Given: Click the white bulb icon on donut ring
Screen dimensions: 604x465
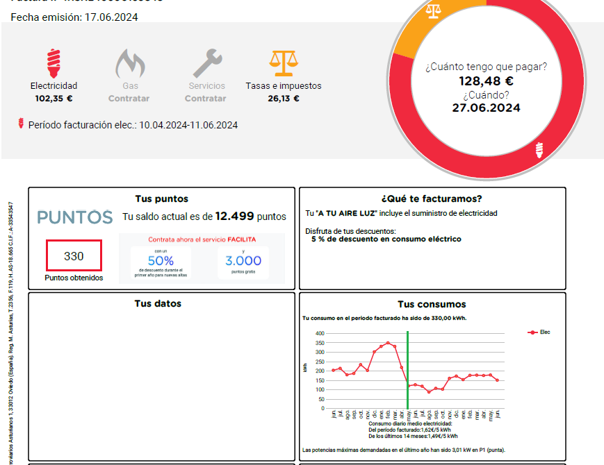Looking at the screenshot, I should click(x=539, y=150).
